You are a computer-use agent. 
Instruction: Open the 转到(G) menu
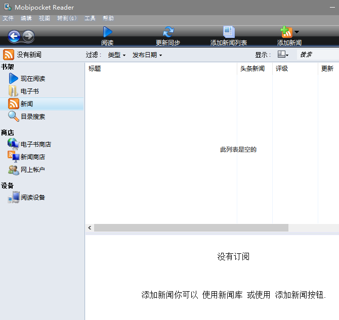click(x=67, y=18)
